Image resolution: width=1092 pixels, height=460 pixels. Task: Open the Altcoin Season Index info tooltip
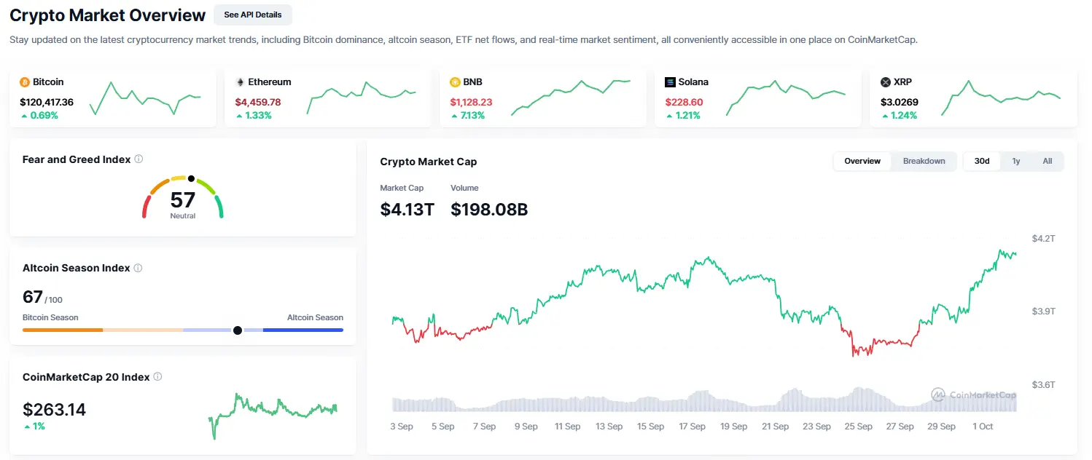(x=137, y=267)
